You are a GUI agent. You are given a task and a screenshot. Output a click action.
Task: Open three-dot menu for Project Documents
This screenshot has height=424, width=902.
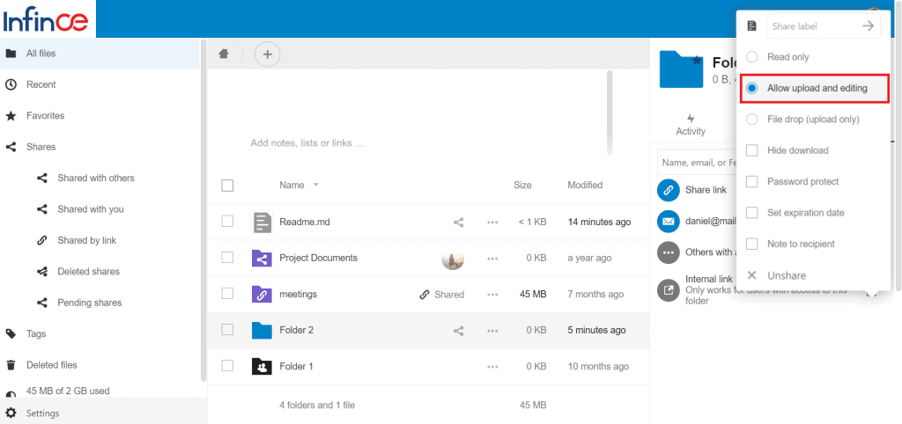pos(492,259)
